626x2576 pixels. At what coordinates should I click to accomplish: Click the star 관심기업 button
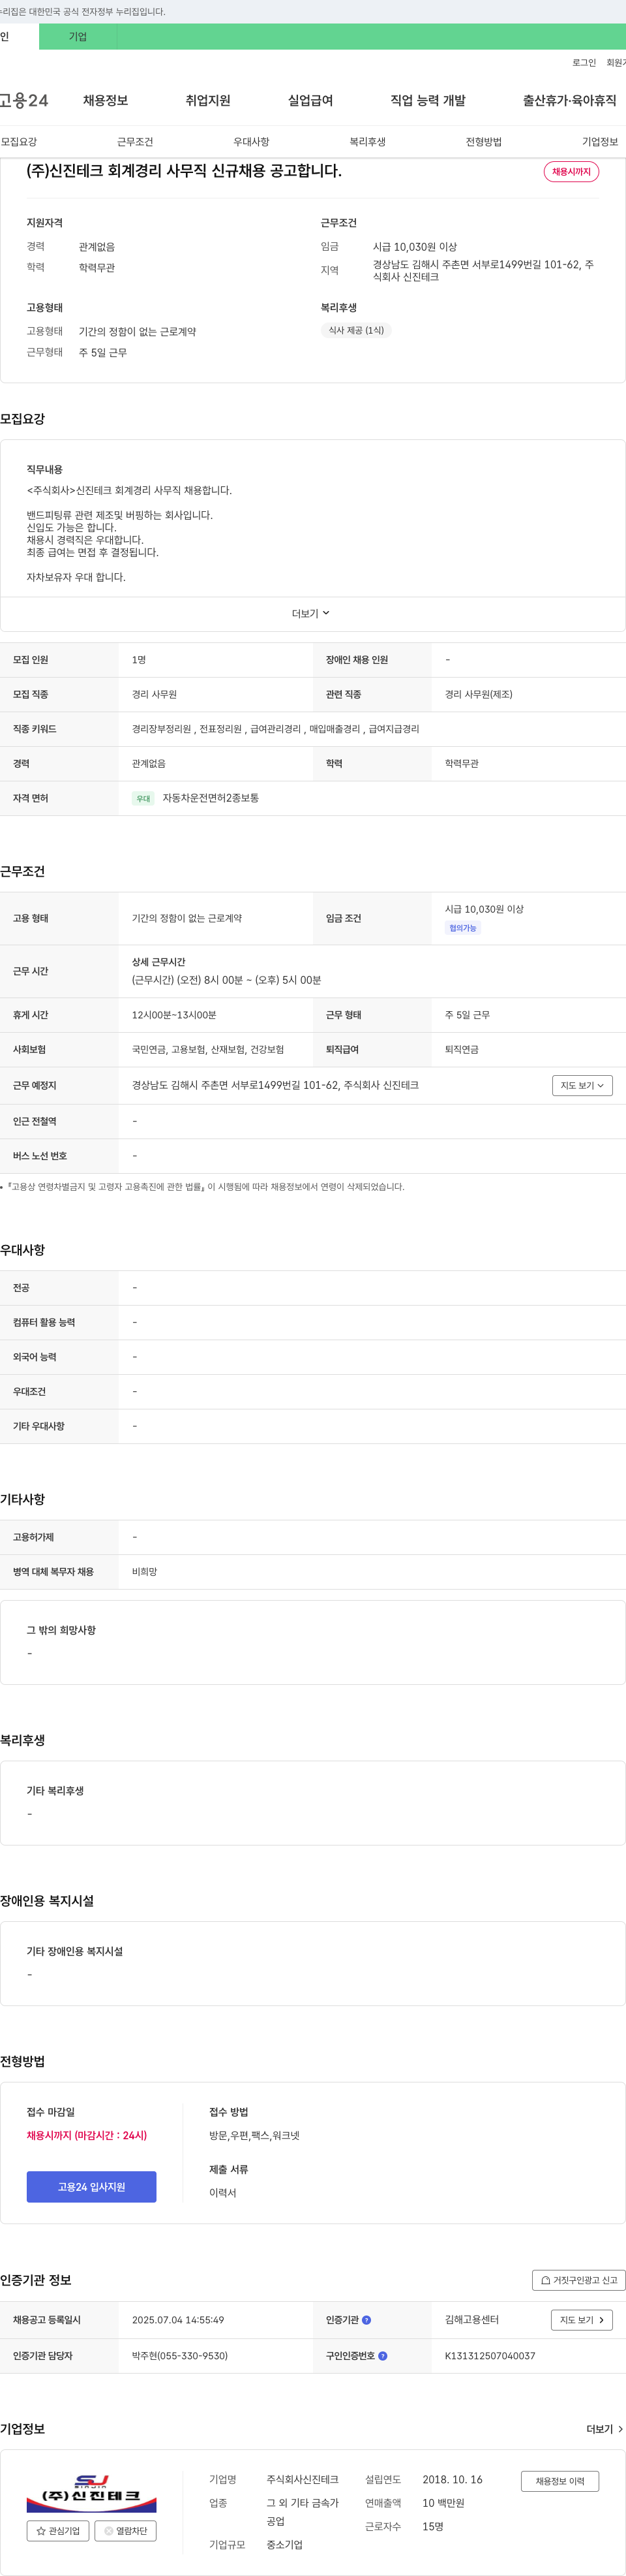click(x=58, y=2530)
